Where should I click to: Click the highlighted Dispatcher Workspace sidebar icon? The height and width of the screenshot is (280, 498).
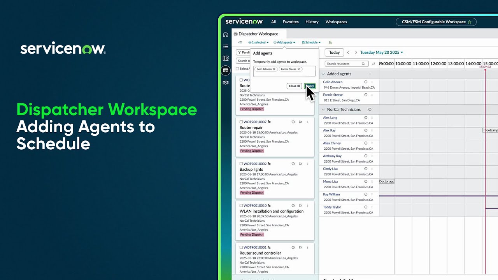[226, 70]
